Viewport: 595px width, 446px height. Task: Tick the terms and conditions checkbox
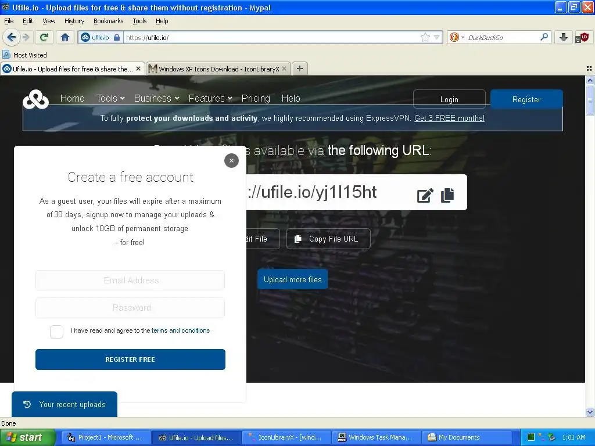coord(56,332)
